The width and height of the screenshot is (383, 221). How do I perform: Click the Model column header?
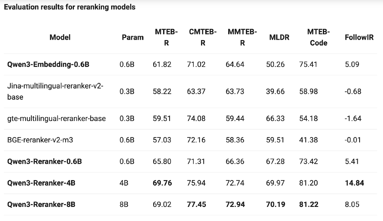tap(60, 37)
